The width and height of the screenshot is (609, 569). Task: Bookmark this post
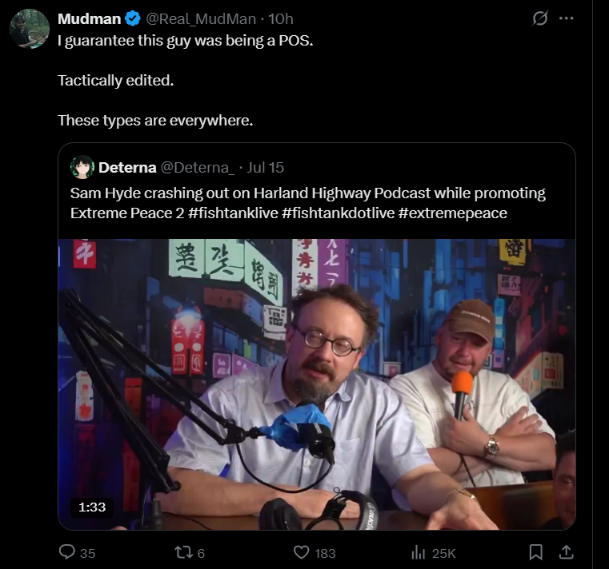pos(536,552)
